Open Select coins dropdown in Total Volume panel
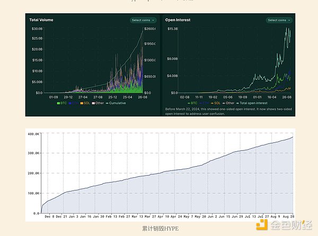The width and height of the screenshot is (318, 236). (x=143, y=20)
